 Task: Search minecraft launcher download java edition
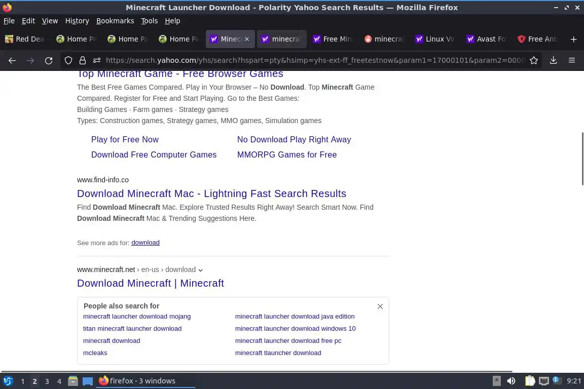(295, 317)
